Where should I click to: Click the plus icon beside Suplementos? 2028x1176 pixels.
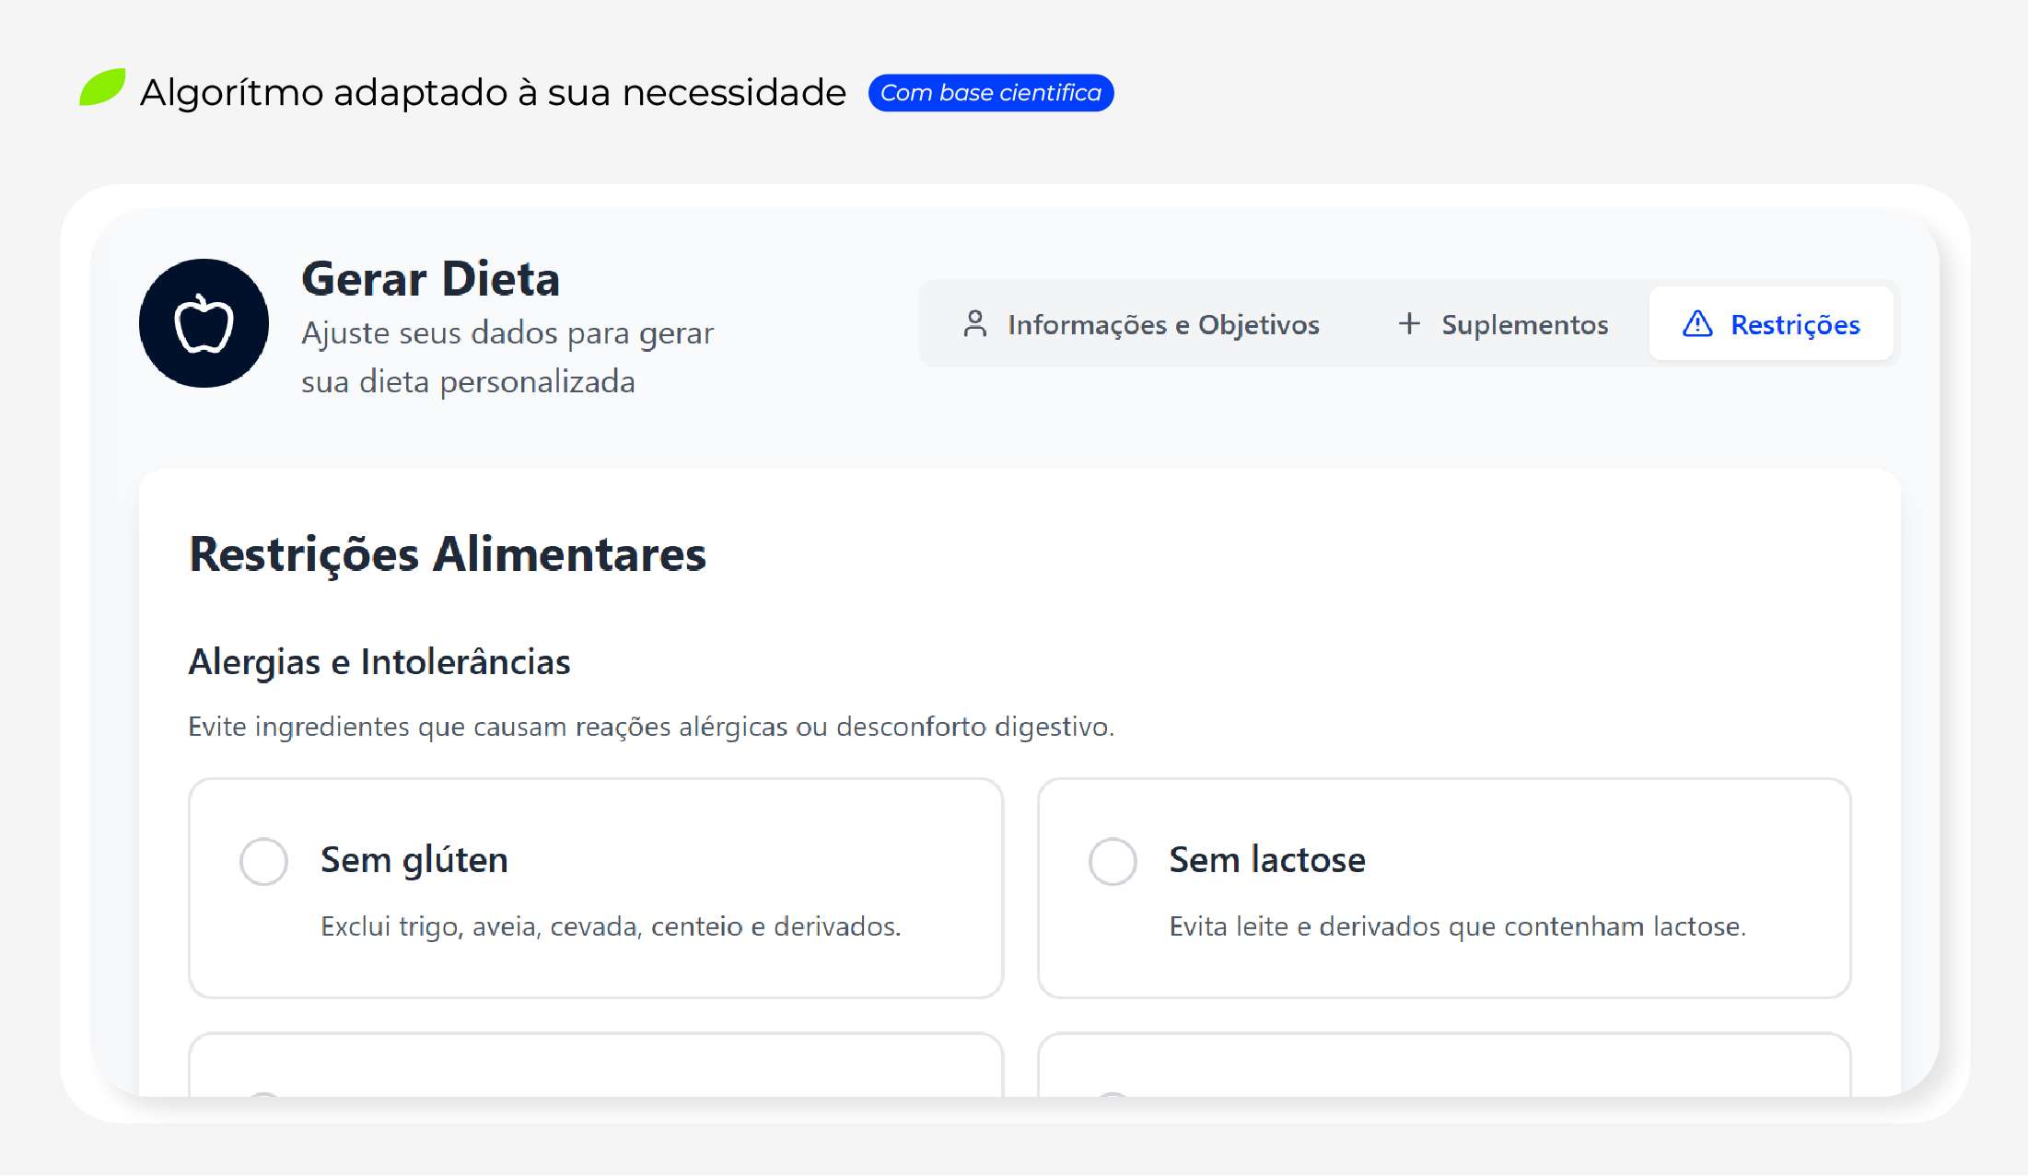coord(1408,323)
